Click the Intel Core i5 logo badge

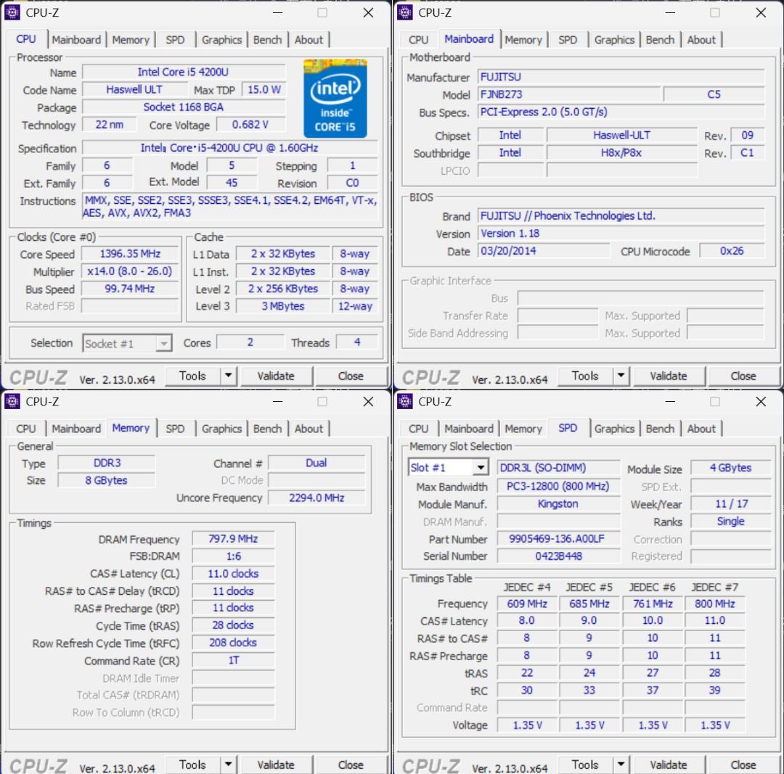pyautogui.click(x=335, y=99)
